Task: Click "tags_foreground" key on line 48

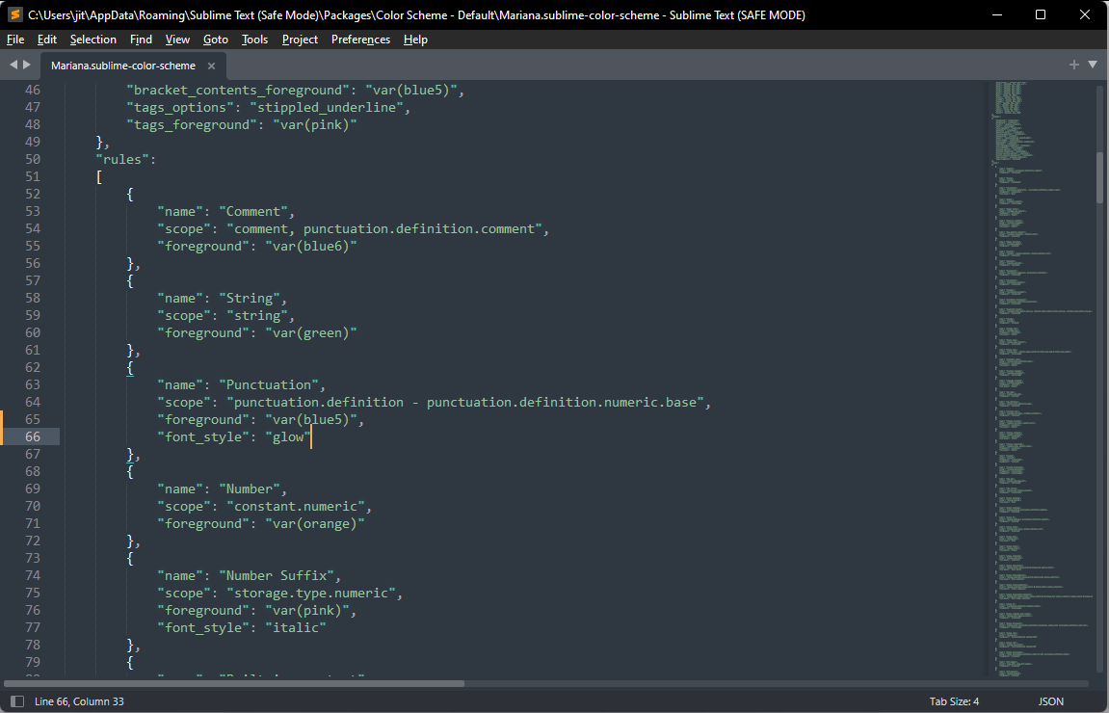Action: (x=192, y=124)
